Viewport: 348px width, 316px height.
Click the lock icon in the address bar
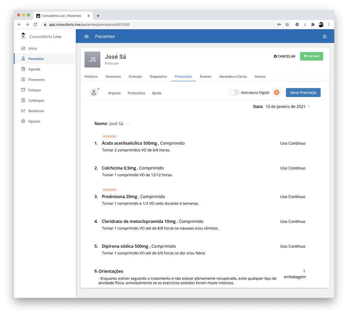(45, 25)
